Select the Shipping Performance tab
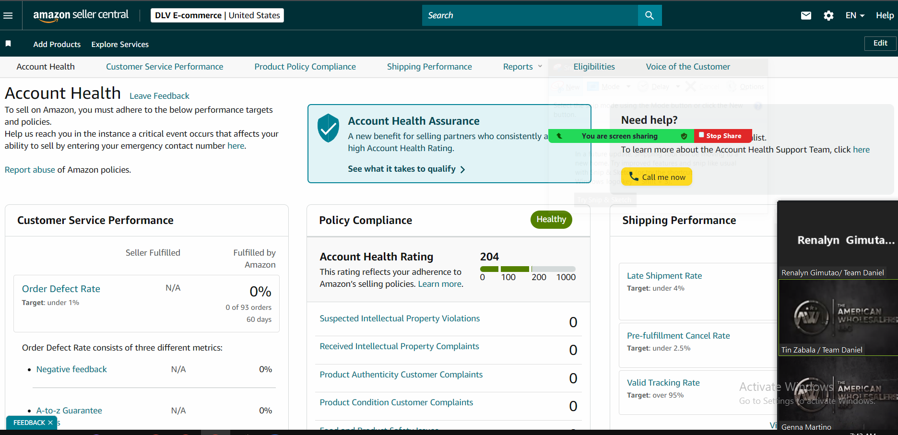 coord(429,67)
